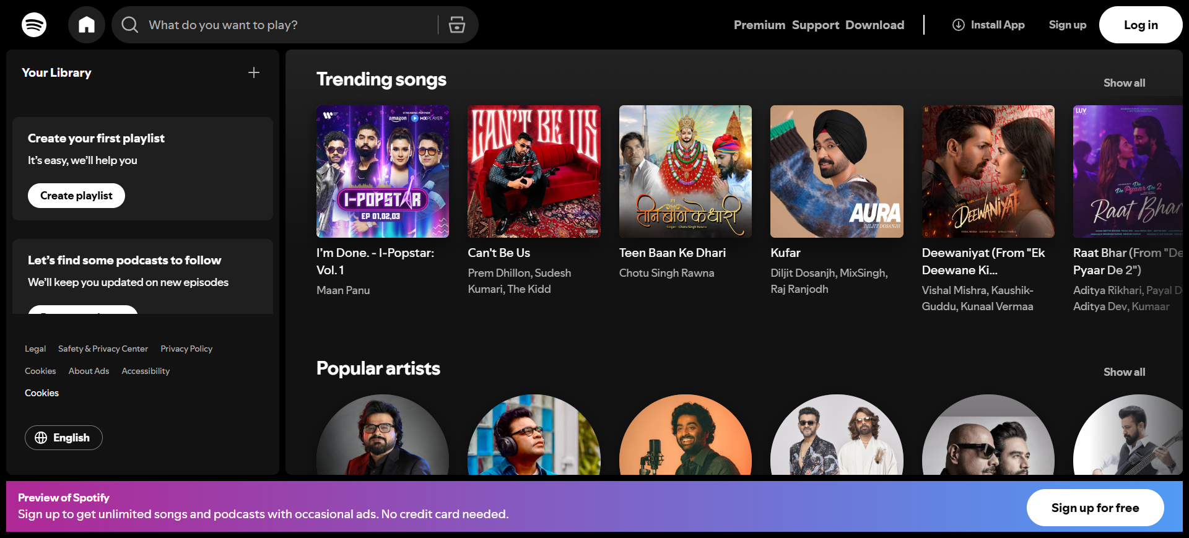This screenshot has height=538, width=1189.
Task: Click Sign up in the top bar
Action: [x=1067, y=25]
